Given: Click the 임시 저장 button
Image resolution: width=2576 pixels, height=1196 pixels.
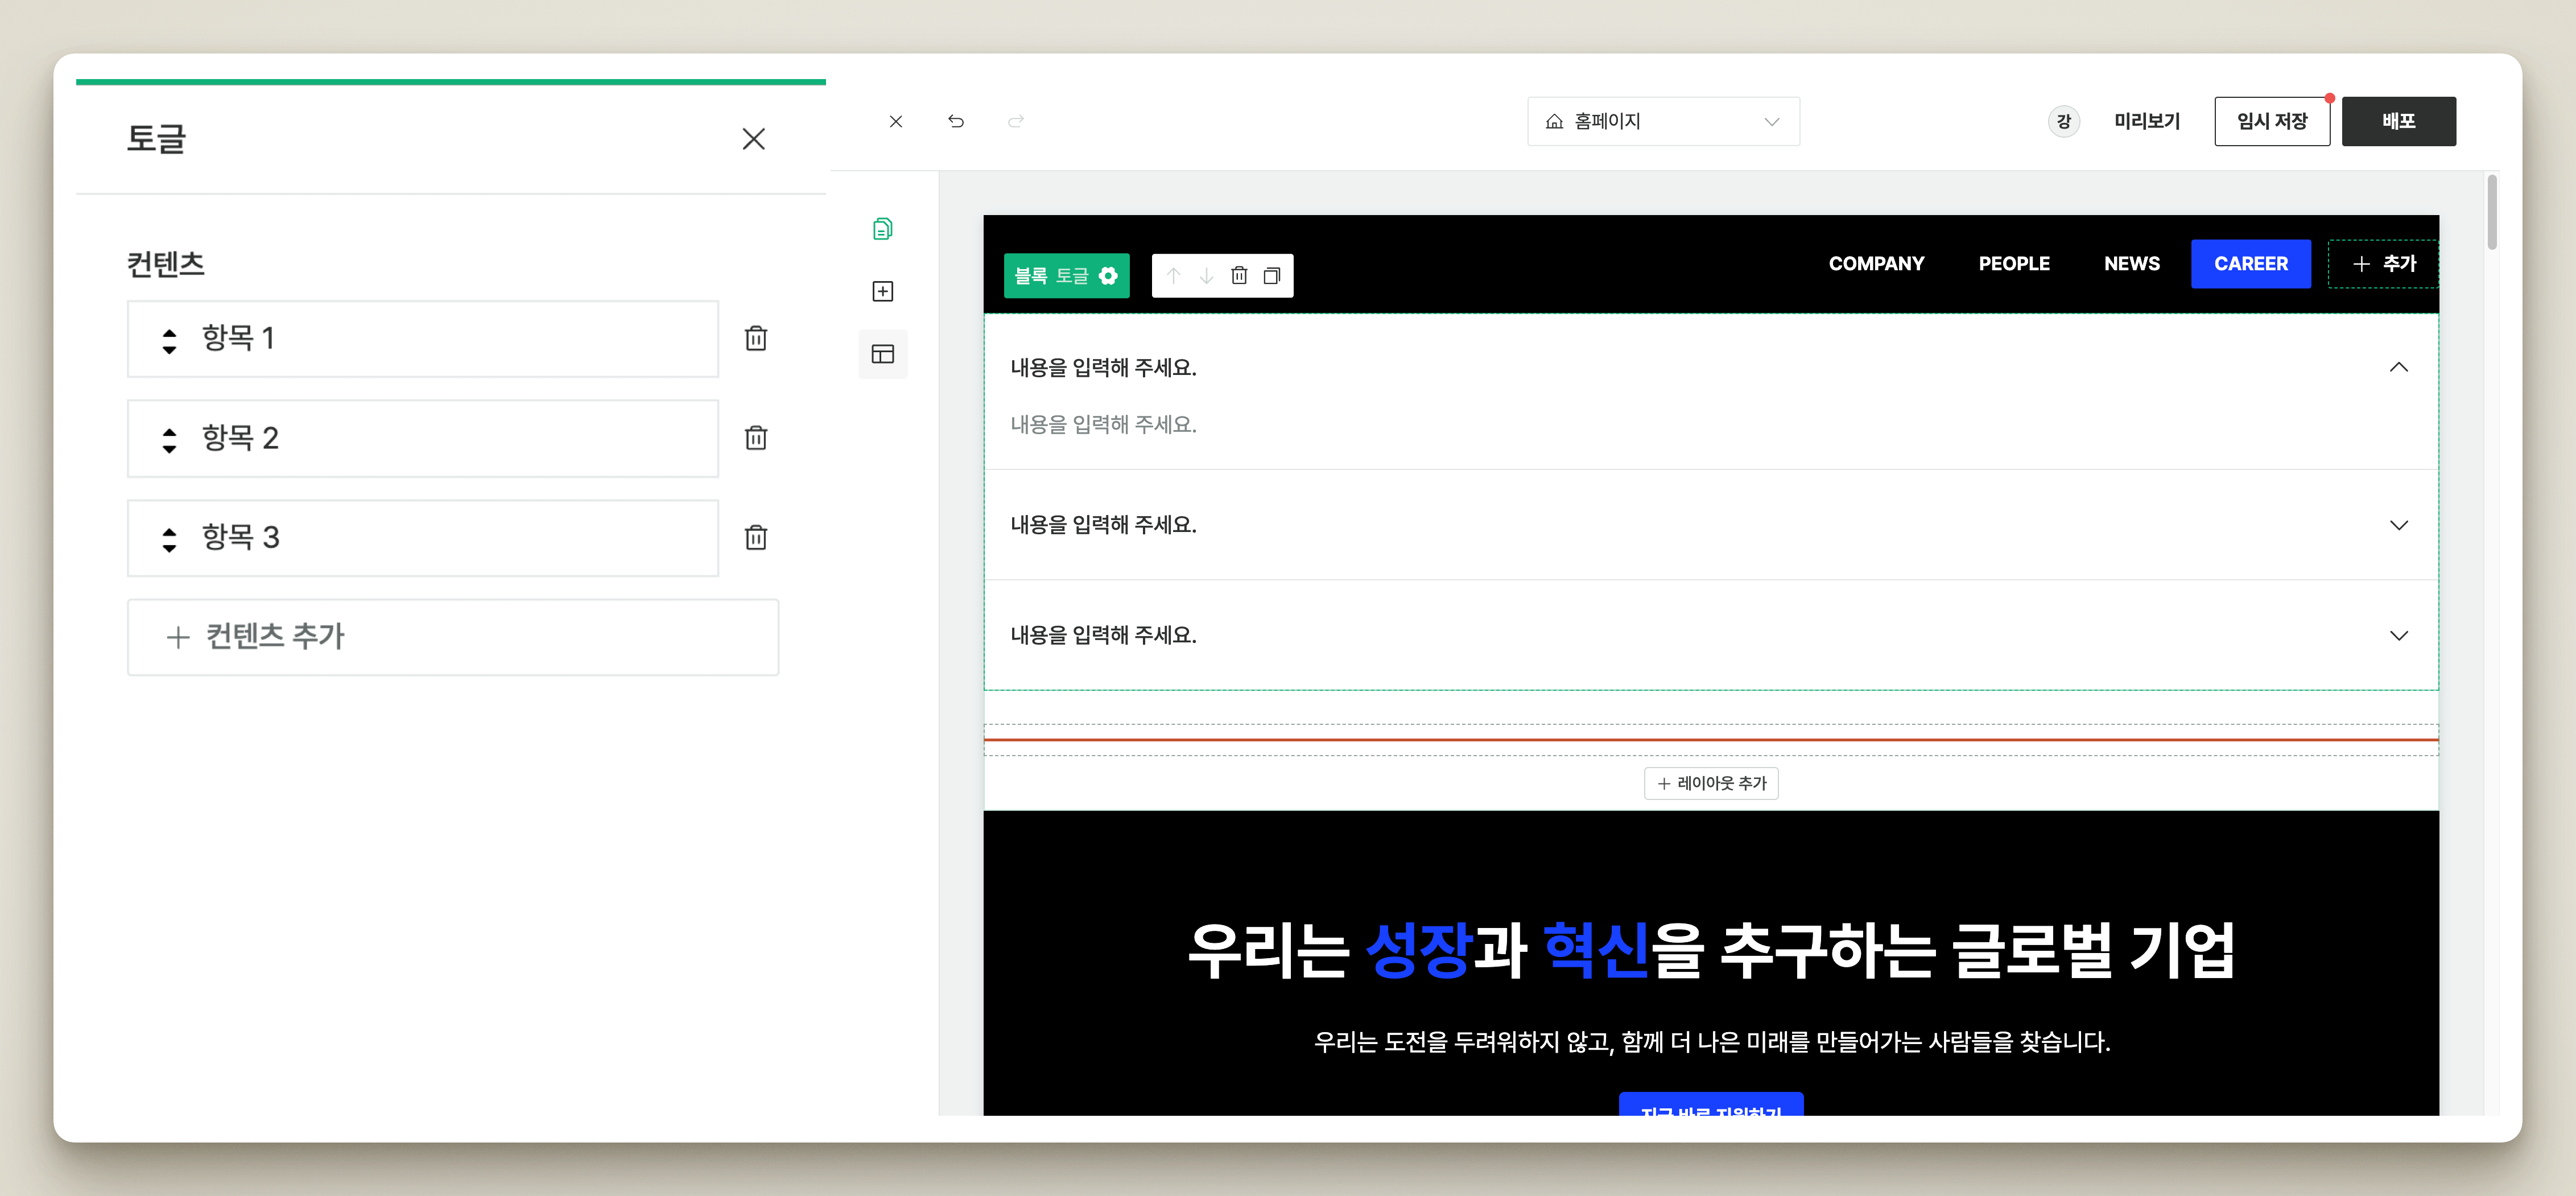Looking at the screenshot, I should [2272, 121].
